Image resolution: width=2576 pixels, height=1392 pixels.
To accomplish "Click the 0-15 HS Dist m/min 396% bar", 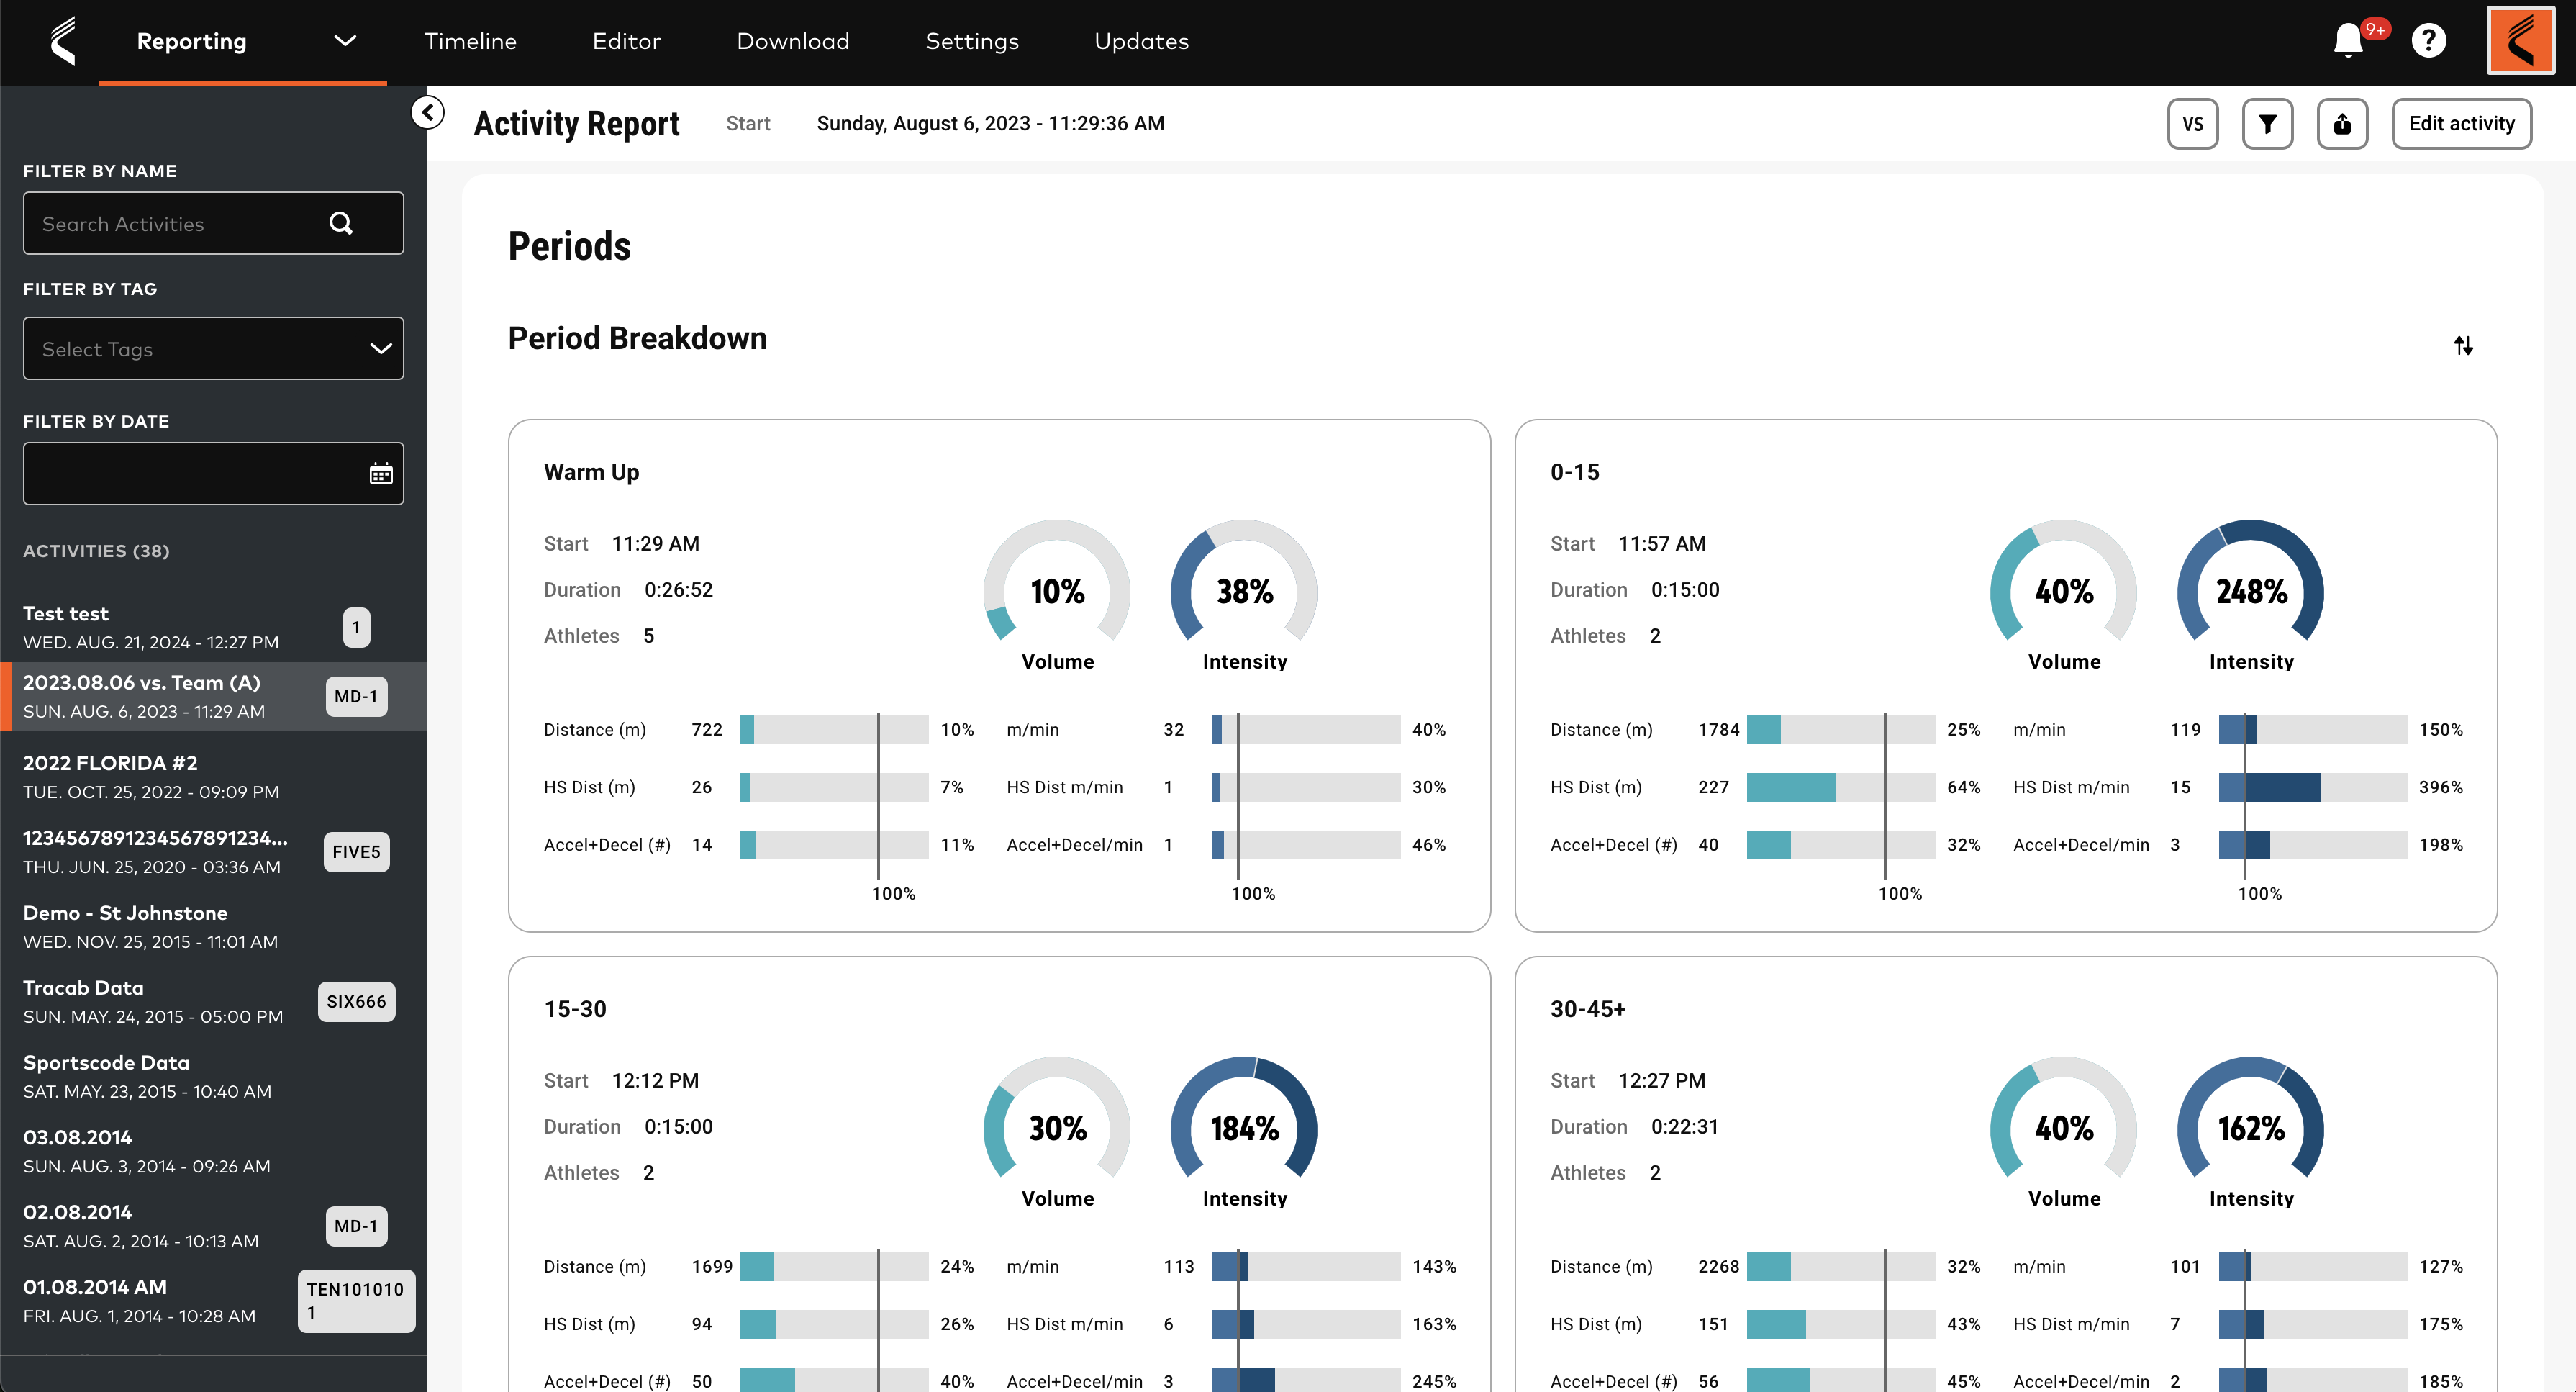I will (x=2312, y=787).
